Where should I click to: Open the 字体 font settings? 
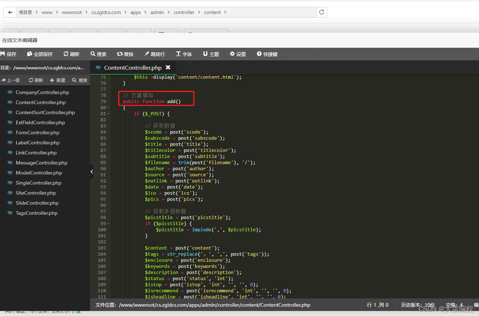coord(184,54)
